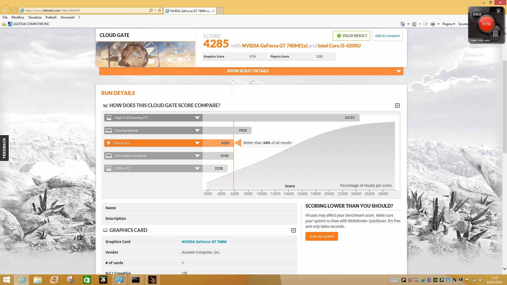Viewport: 507px width, 285px height.
Task: Go back with the browser back arrow
Action: point(5,10)
